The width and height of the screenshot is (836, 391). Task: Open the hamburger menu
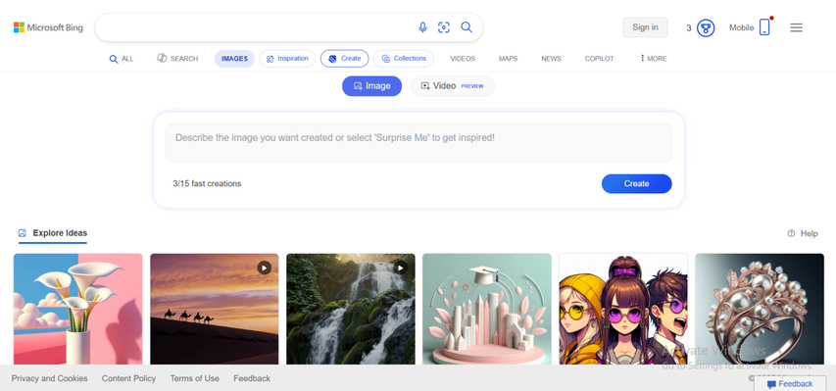[x=796, y=27]
